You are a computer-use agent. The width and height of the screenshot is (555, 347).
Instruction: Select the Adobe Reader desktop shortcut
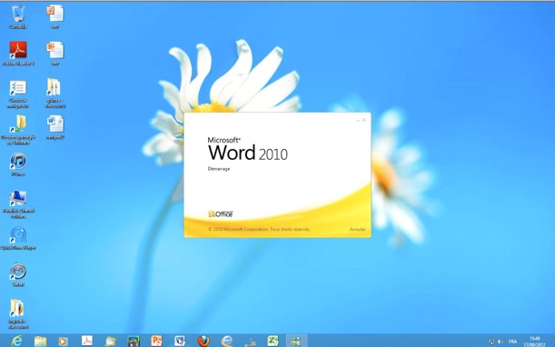pos(18,54)
